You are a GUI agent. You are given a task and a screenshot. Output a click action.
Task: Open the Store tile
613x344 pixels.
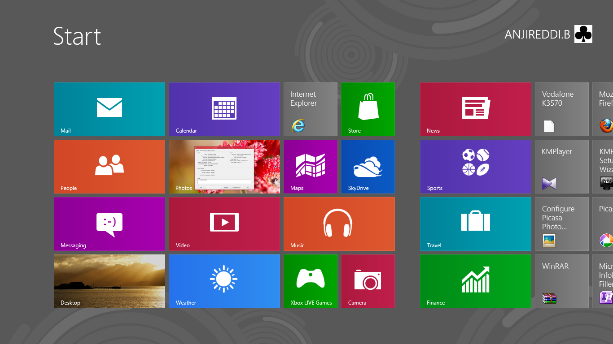pyautogui.click(x=368, y=109)
